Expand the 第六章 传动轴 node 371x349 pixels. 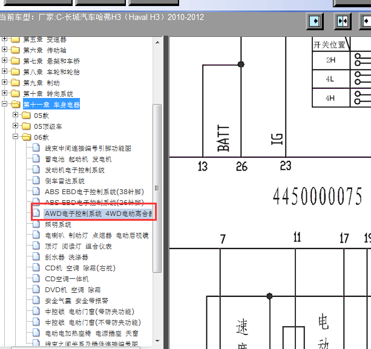click(x=4, y=49)
